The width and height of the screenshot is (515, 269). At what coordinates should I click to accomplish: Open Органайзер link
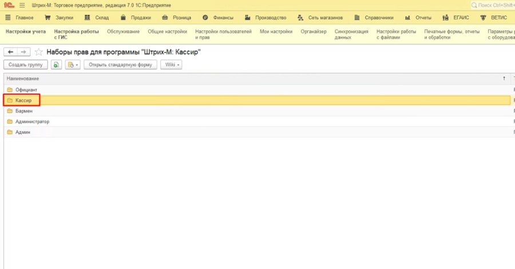tap(314, 31)
